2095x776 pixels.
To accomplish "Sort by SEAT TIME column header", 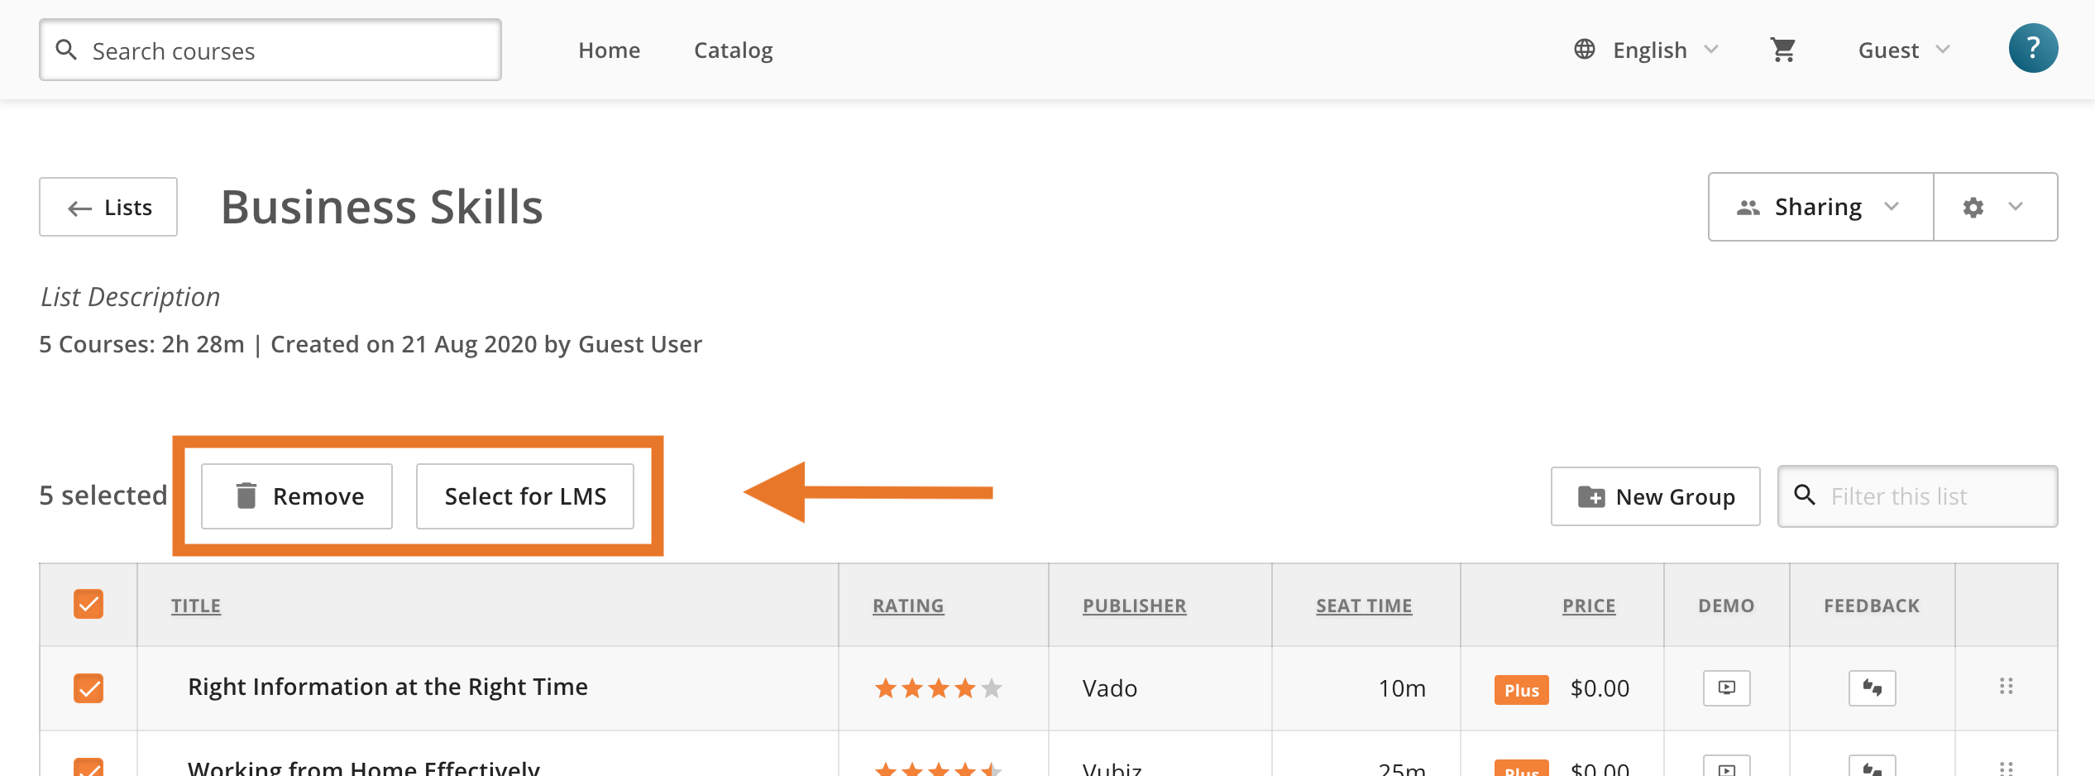I will (1364, 606).
